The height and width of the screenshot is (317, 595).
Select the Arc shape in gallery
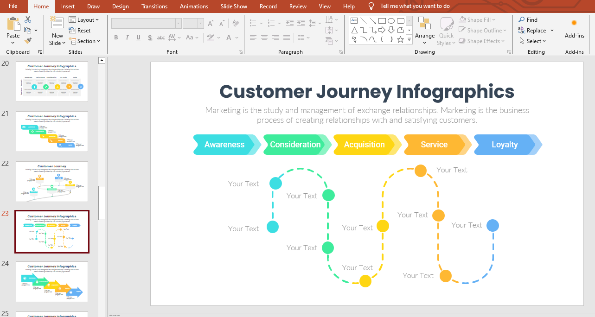pos(364,40)
